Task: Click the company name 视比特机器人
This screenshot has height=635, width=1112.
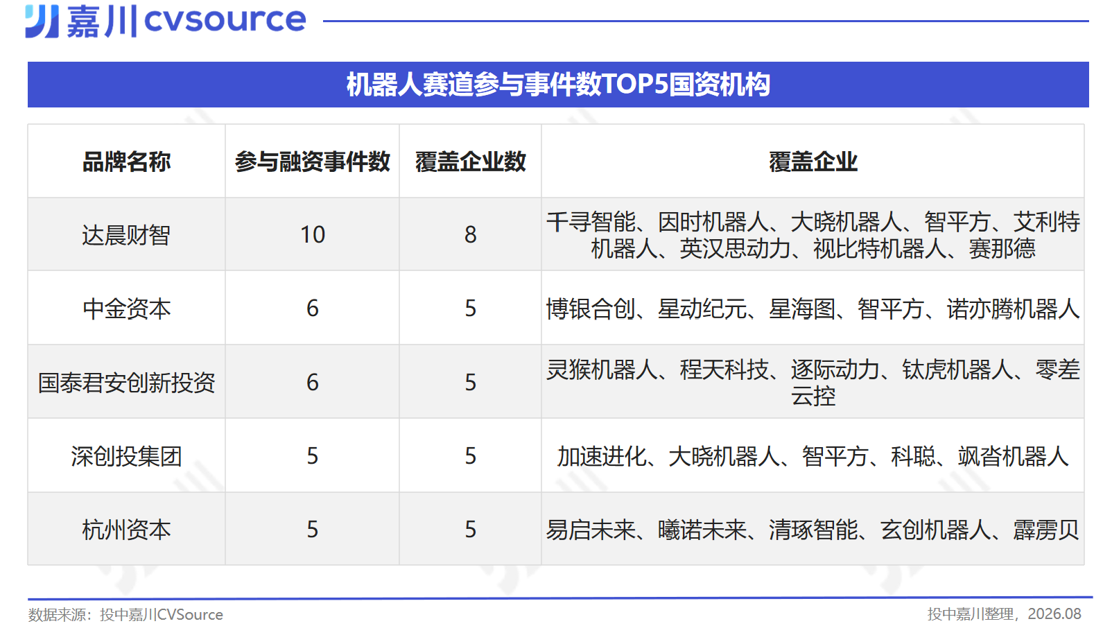Action: (x=880, y=248)
